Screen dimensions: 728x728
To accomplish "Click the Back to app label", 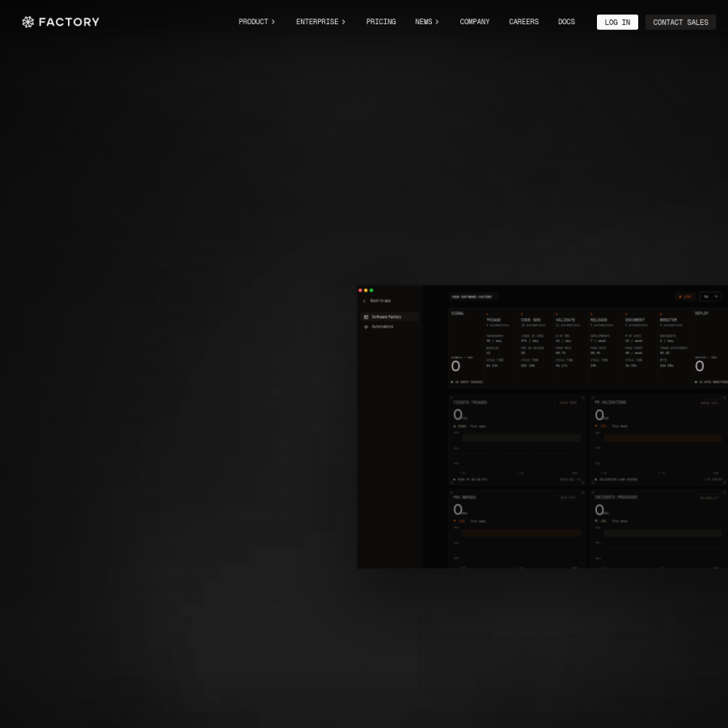I will [380, 301].
